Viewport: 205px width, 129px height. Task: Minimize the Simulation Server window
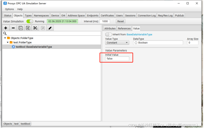(x=179, y=3)
